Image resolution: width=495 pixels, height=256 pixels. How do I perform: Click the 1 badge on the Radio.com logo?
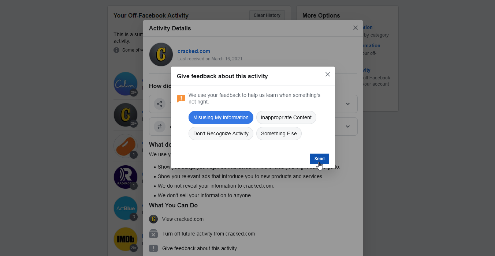point(134,186)
